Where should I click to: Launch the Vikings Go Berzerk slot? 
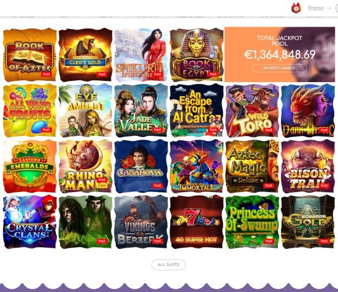(141, 222)
